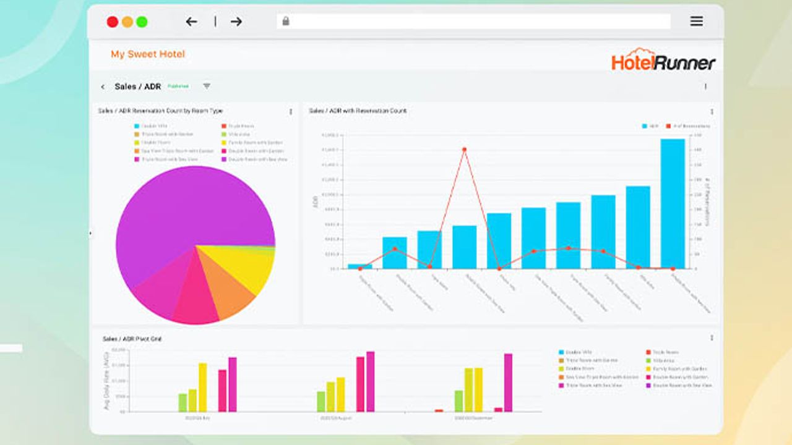Go back using chevron left of Sales / ADR
This screenshot has height=445, width=792.
click(x=103, y=87)
